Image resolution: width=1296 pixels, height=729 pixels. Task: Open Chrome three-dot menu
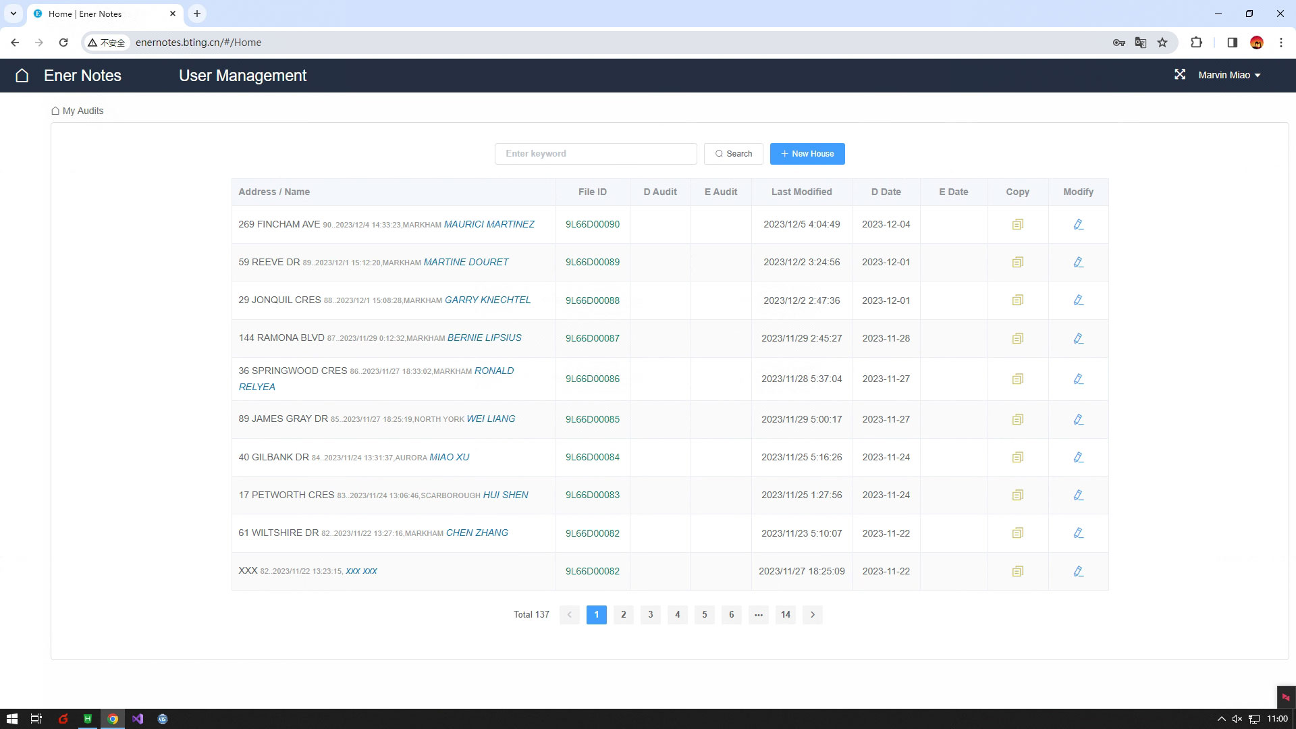pos(1281,43)
